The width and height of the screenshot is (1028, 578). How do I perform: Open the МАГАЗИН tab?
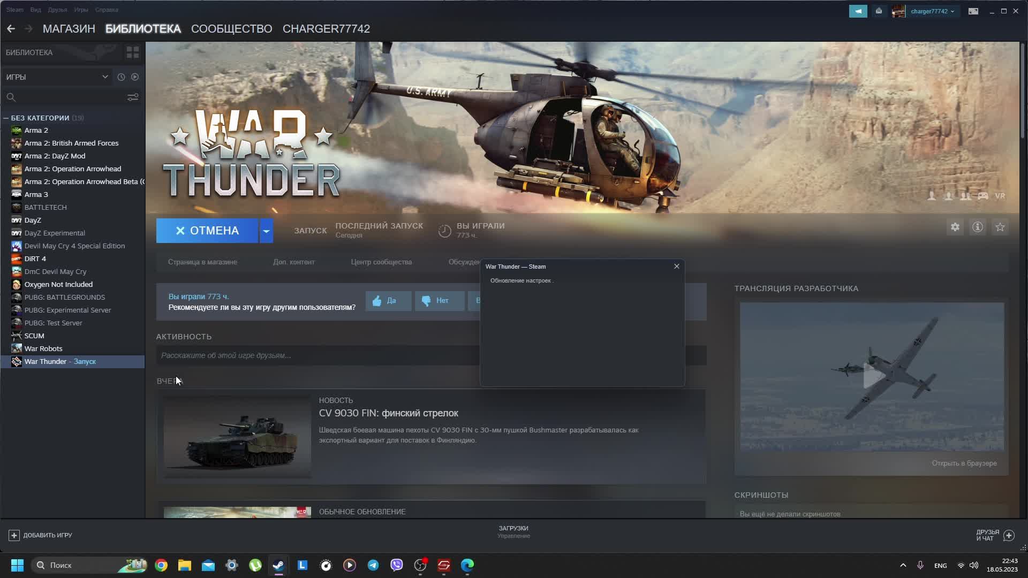point(69,29)
